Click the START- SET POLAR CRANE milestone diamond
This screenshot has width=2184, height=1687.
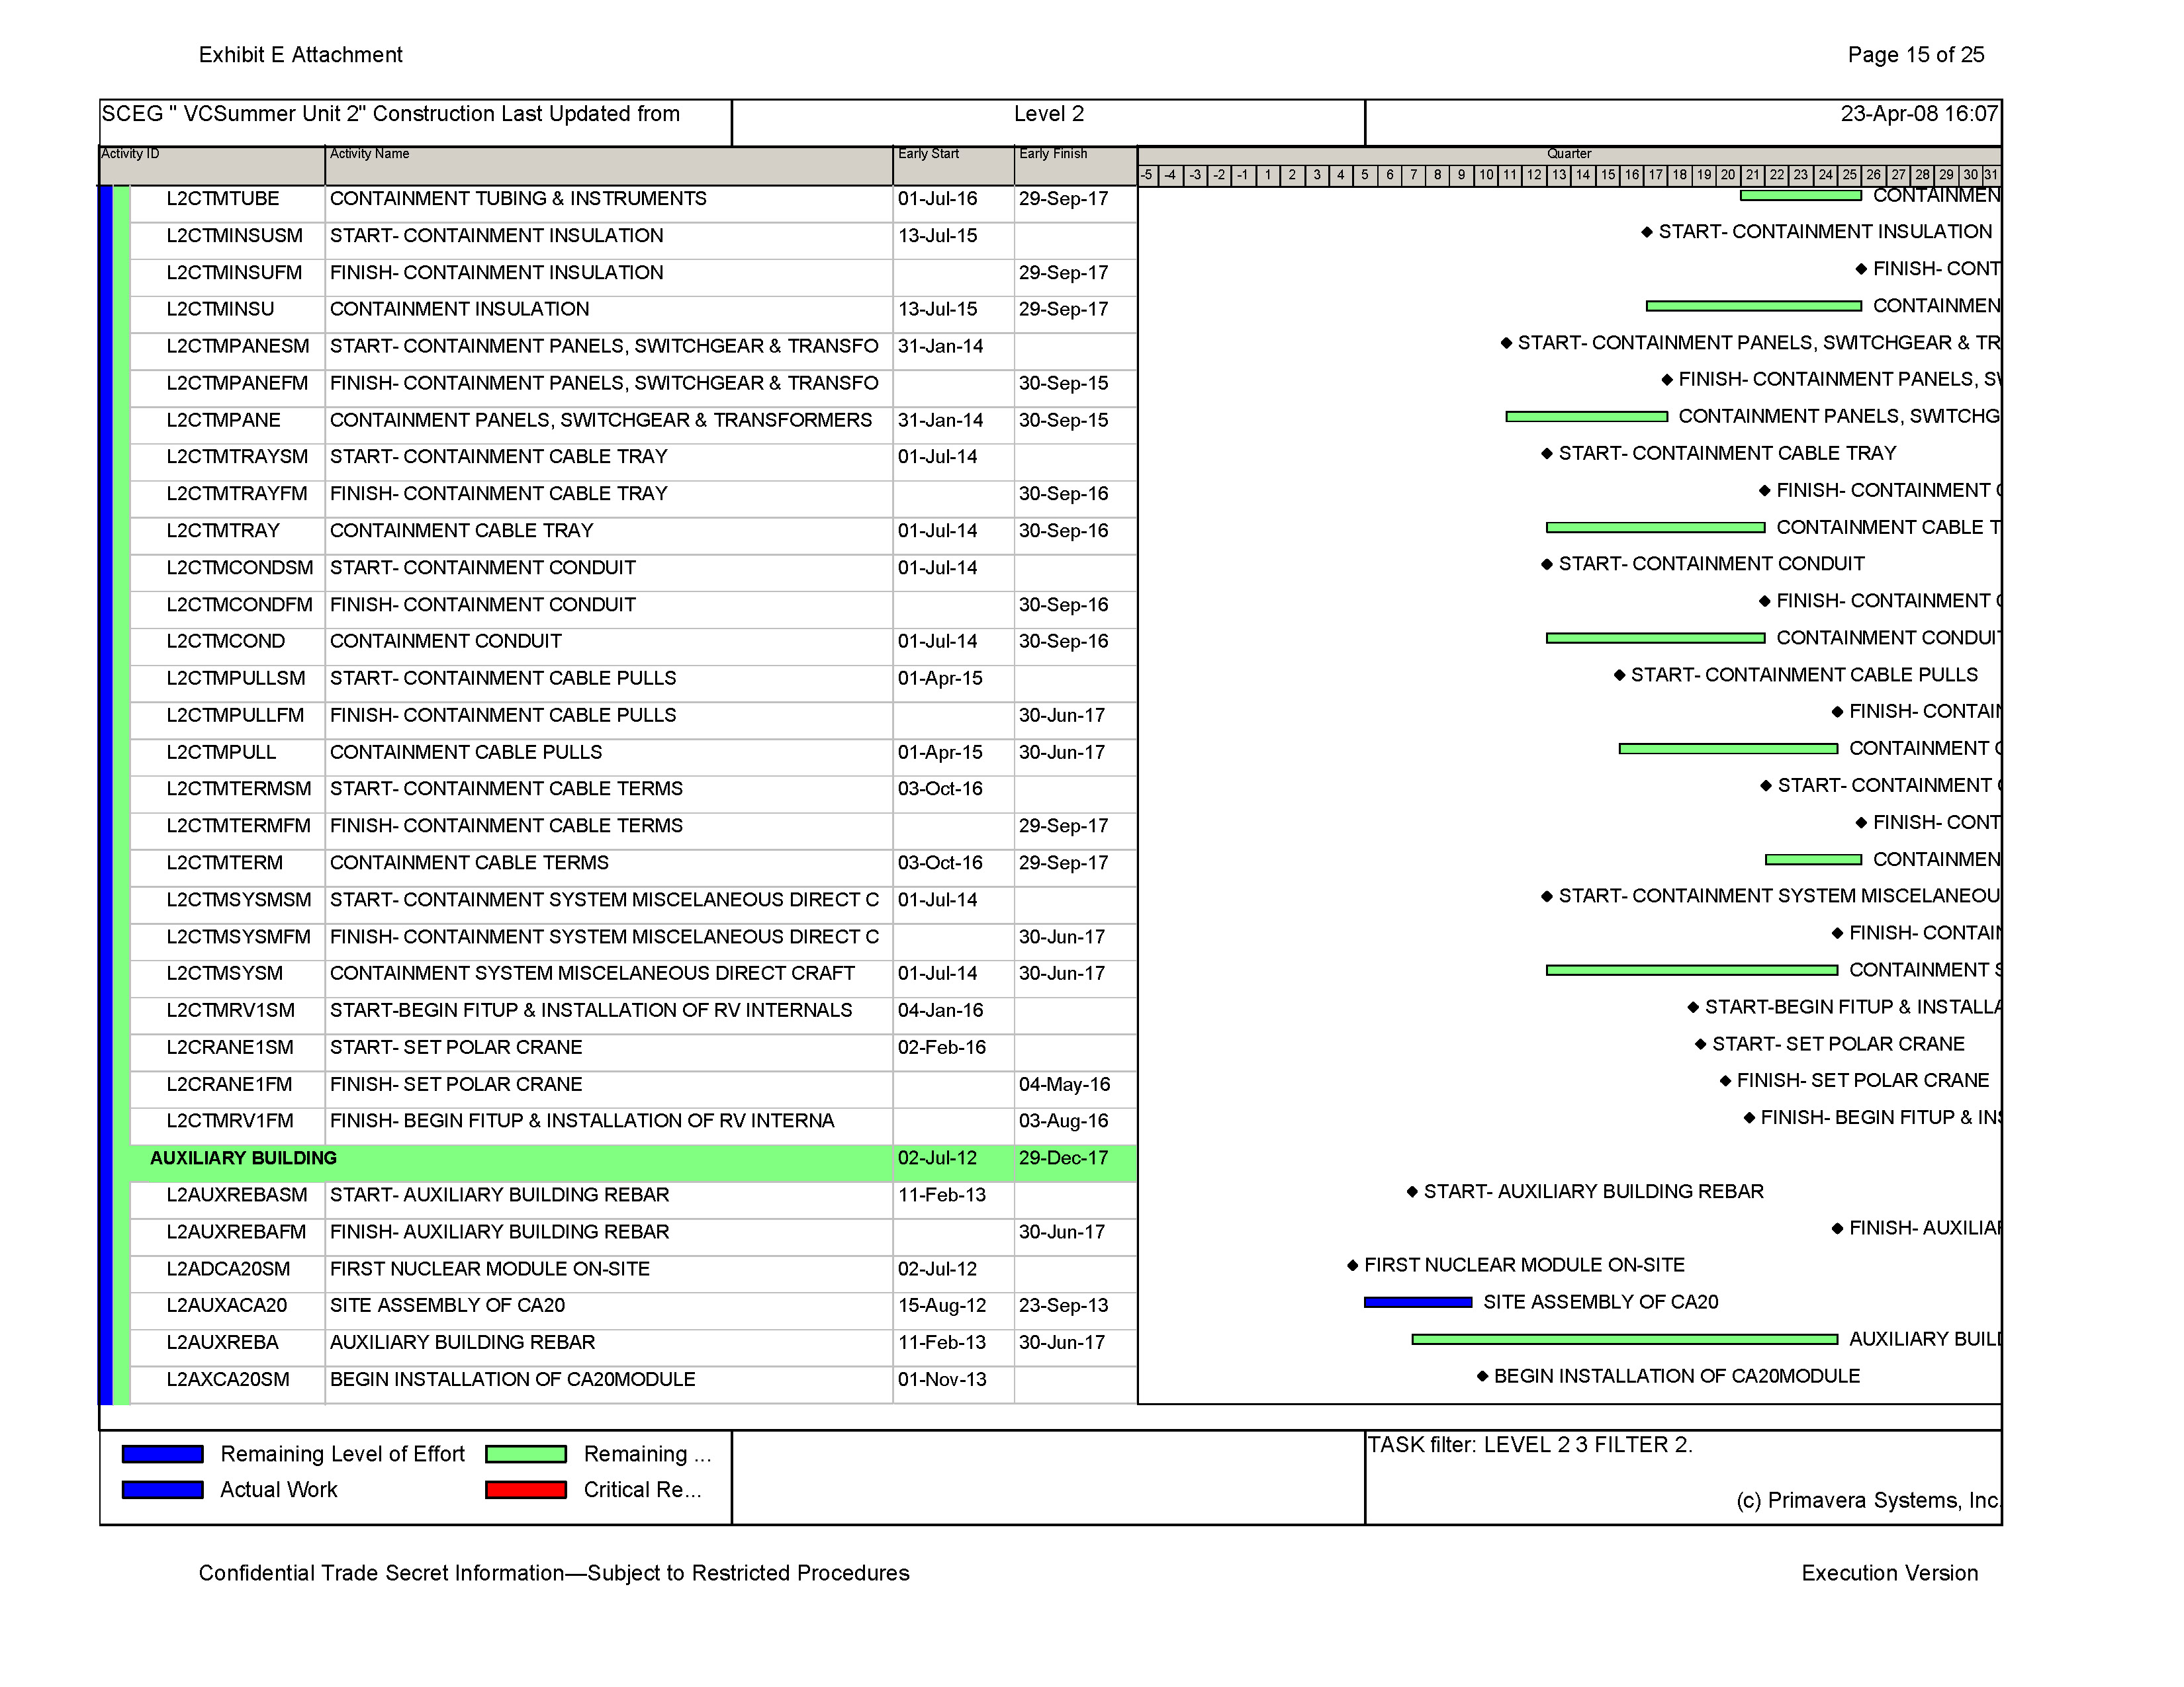[1701, 1045]
